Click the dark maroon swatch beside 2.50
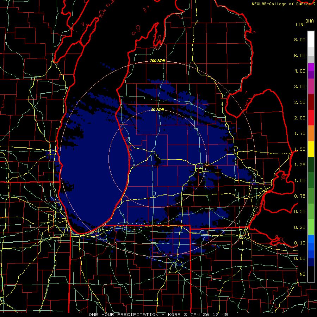The image size is (317, 317). pos(311,102)
